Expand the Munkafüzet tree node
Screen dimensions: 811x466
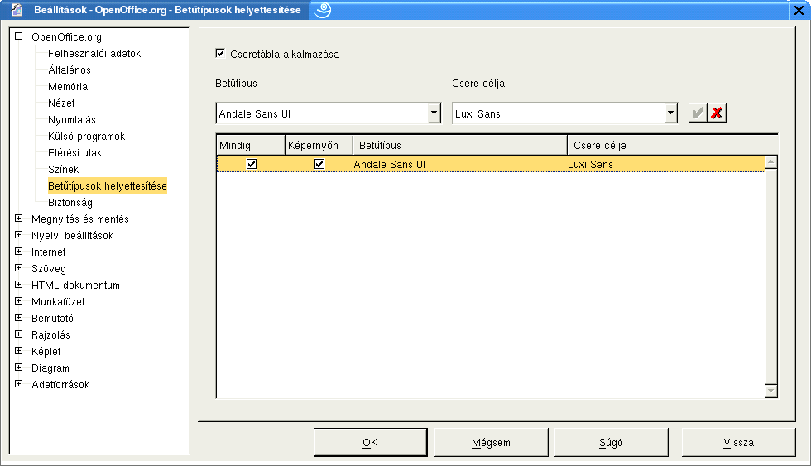[x=18, y=301]
